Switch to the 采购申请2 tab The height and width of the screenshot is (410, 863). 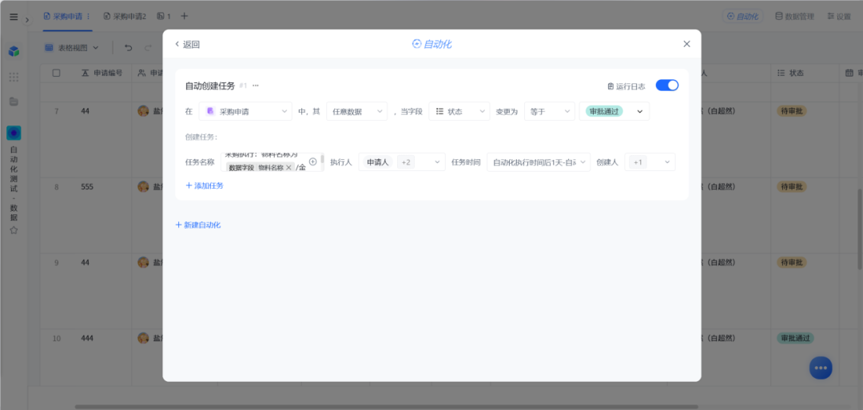coord(125,17)
